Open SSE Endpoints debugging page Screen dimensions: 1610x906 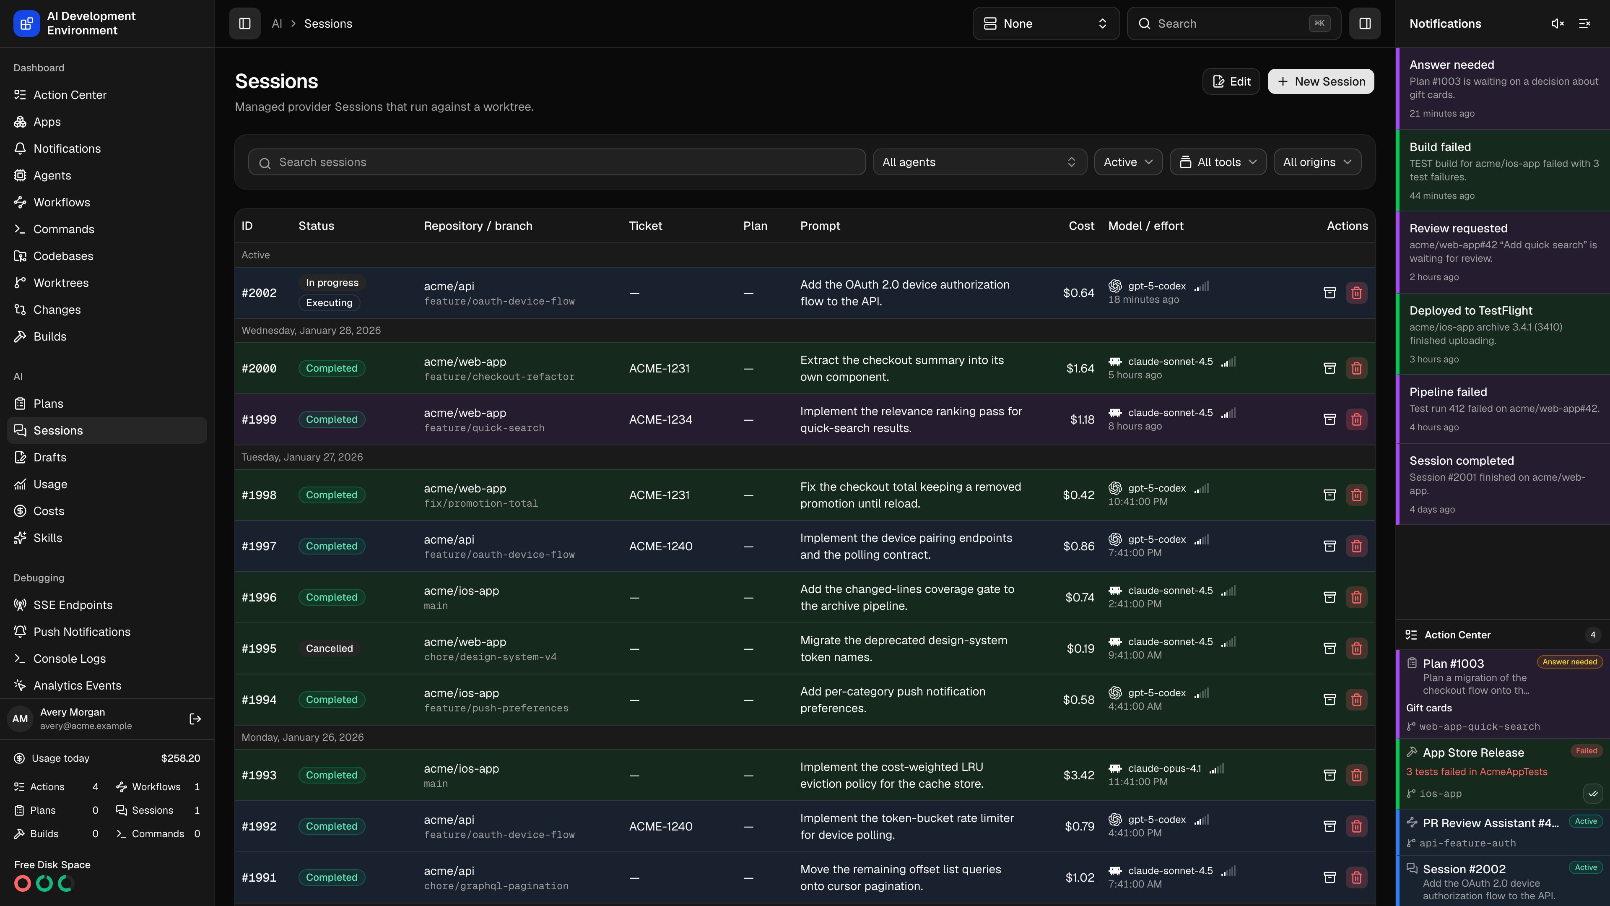(106, 605)
